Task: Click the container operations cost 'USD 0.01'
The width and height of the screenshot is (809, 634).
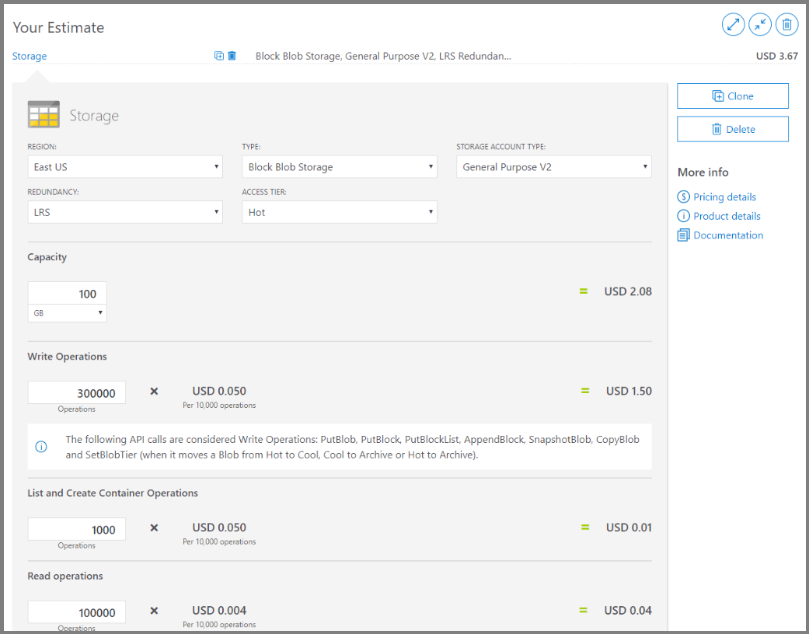Action: tap(629, 528)
